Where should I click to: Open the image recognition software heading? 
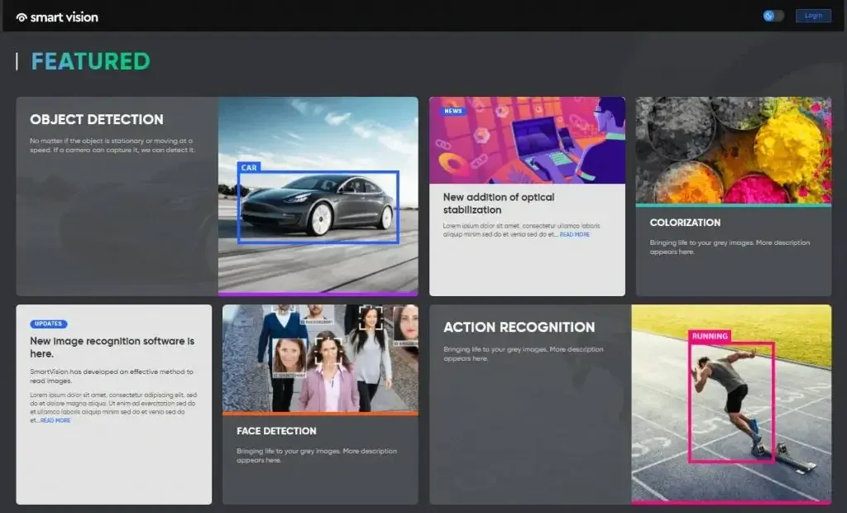[x=112, y=347]
